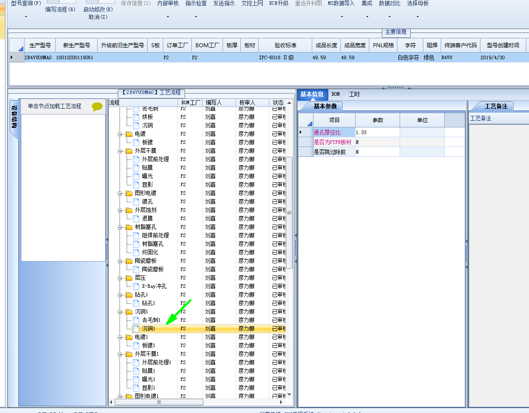
Task: Select the 工艺备注 tab
Action: (x=496, y=106)
